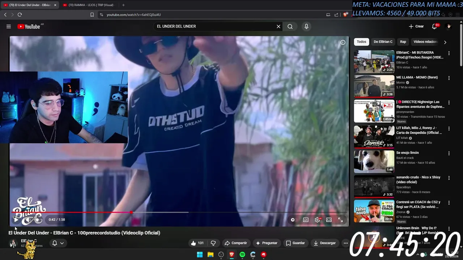Share page from address bar icon
The height and width of the screenshot is (260, 463).
click(x=336, y=15)
